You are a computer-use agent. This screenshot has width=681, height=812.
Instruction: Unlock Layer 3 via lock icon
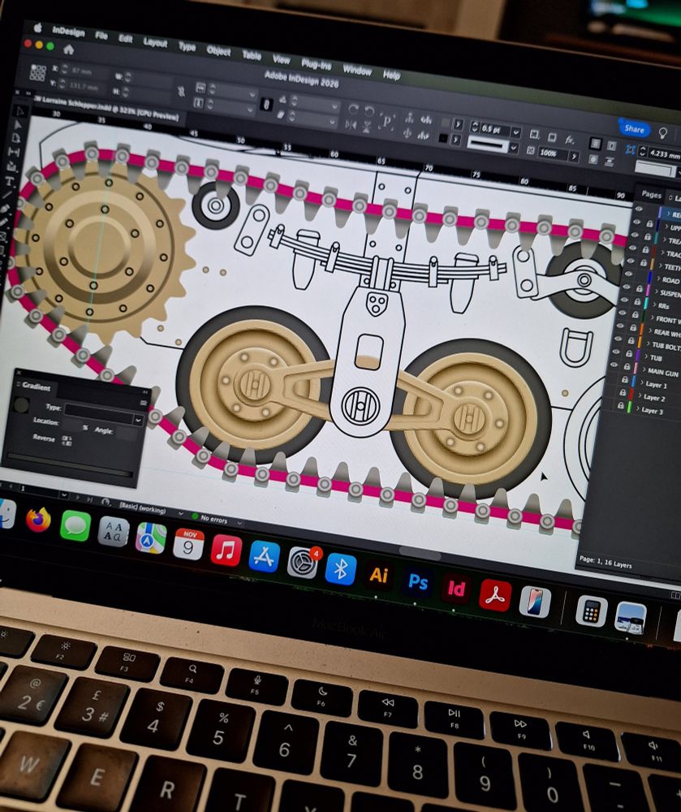pos(620,406)
